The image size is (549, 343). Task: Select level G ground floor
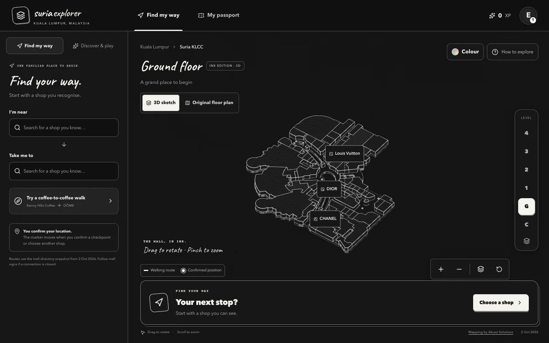pos(527,206)
